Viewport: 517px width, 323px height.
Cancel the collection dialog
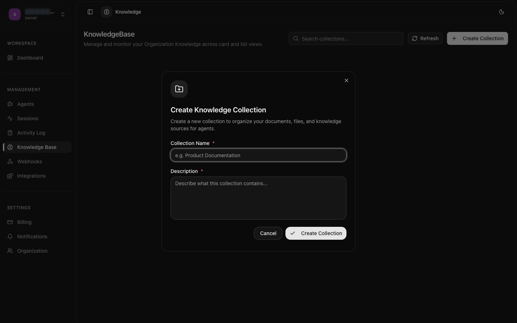pyautogui.click(x=268, y=233)
